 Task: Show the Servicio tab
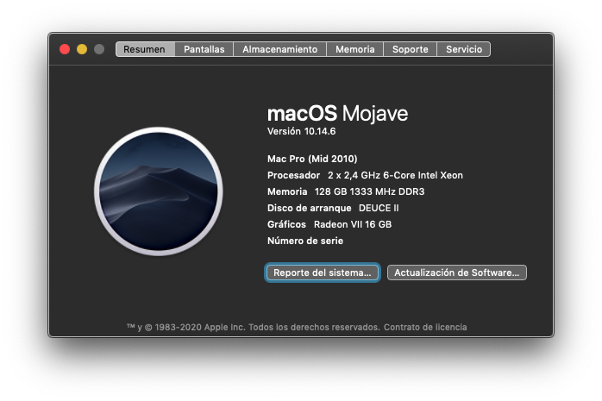[464, 49]
